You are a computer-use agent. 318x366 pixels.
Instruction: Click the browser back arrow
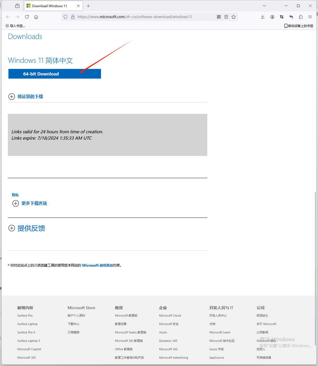tap(8, 17)
